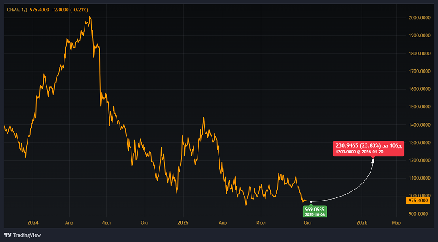Click the Апр label after 2025

click(223, 222)
